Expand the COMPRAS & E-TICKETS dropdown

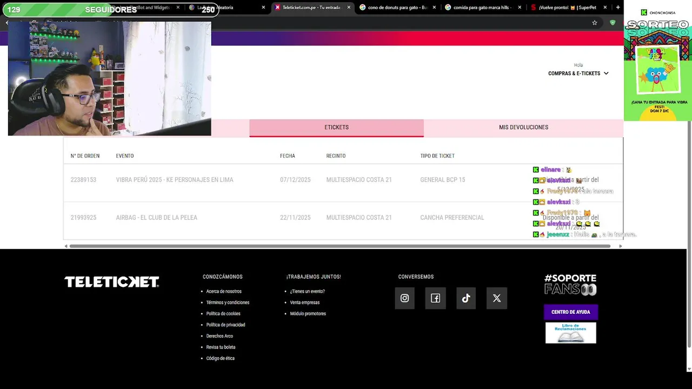[x=578, y=73]
